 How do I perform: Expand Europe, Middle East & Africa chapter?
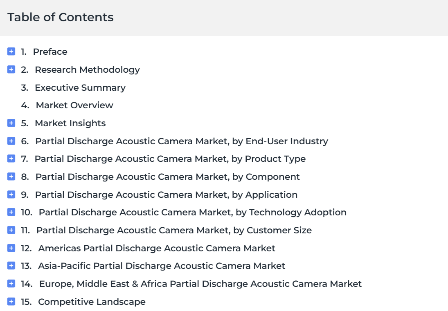tap(11, 284)
